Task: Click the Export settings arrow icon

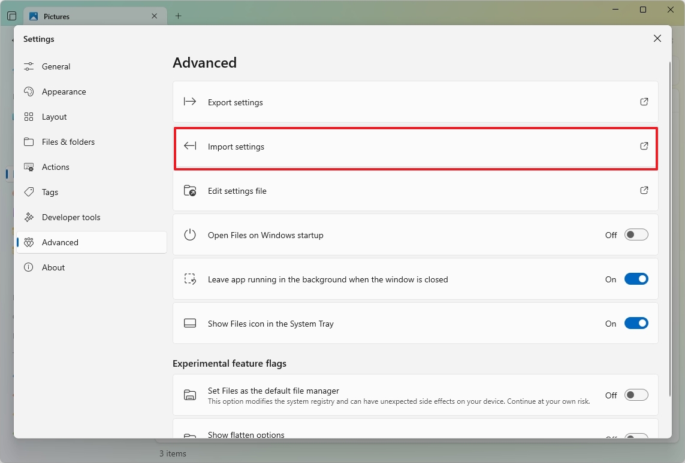Action: pos(644,102)
